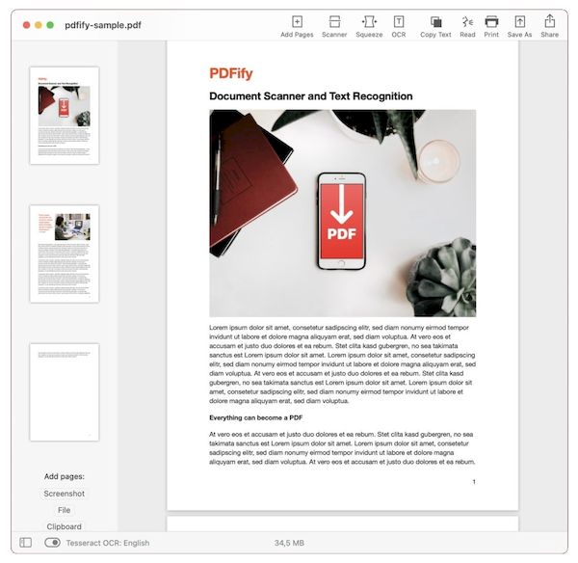Click the Document Scanner and Text Recognition heading

pyautogui.click(x=311, y=96)
